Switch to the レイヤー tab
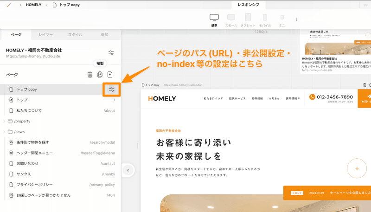This screenshot has width=371, height=212. point(45,34)
